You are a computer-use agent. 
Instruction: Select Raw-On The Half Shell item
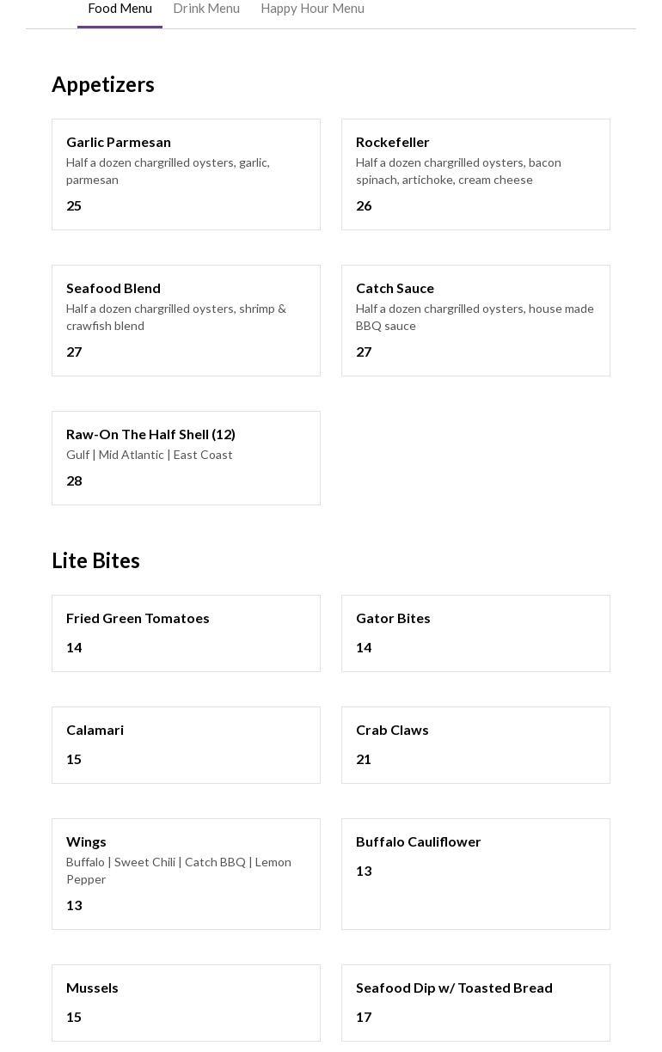tap(186, 458)
